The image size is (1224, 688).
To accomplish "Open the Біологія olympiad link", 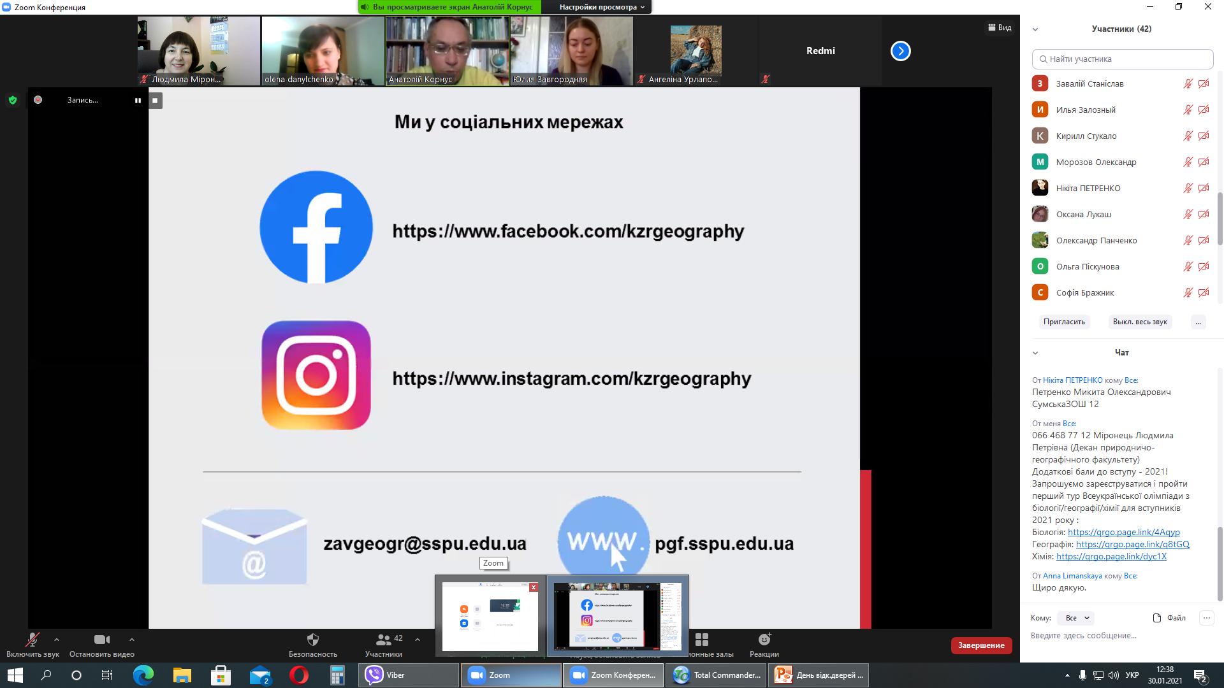I will (x=1123, y=532).
